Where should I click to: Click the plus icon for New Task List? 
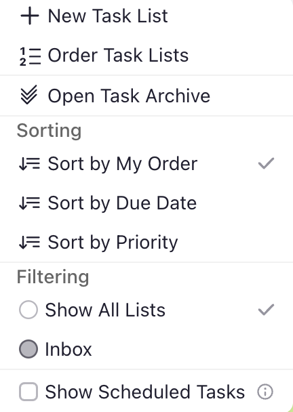(x=30, y=16)
